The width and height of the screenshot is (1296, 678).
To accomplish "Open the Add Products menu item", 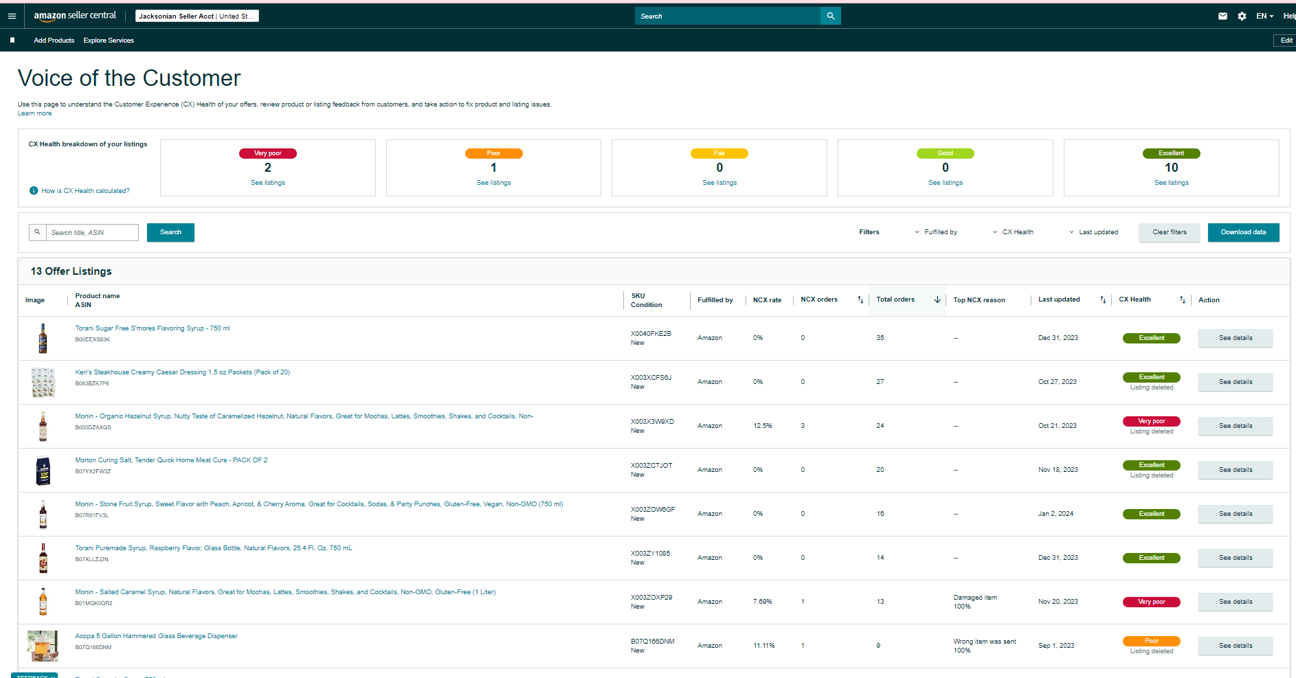I will pos(54,41).
